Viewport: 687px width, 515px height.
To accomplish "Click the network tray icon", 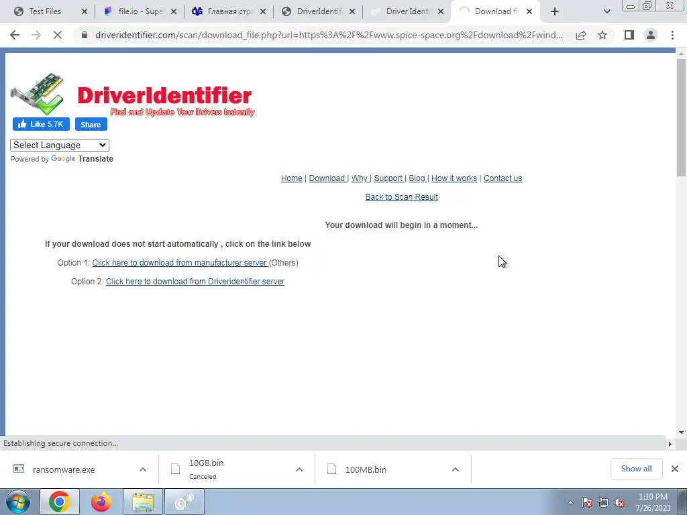I will (603, 502).
